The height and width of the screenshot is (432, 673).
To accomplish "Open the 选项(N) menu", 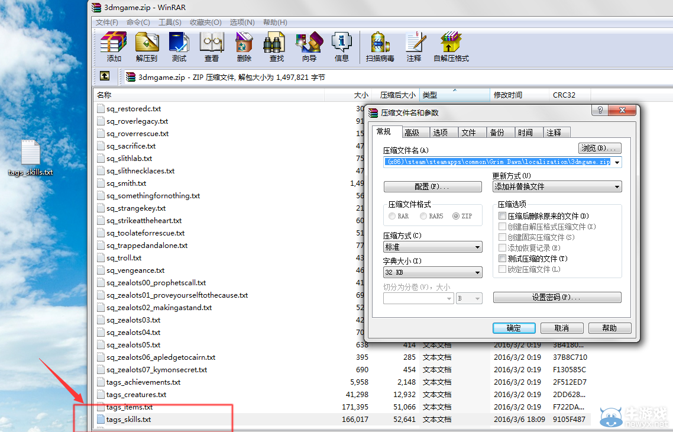I will 242,22.
